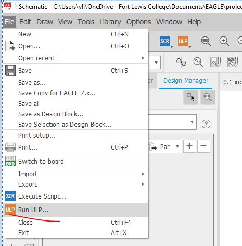Image resolution: width=242 pixels, height=246 pixels.
Task: Open the Par dropdown list
Action: pyautogui.click(x=165, y=146)
